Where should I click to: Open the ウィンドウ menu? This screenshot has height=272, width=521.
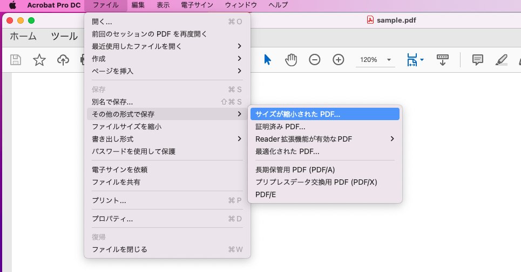(x=241, y=5)
